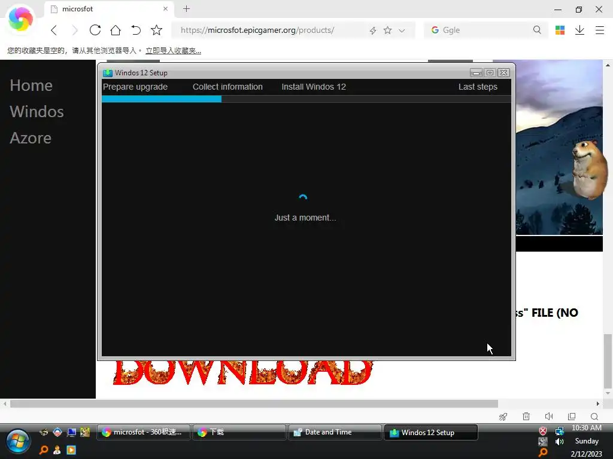613x459 pixels.
Task: Click the undo/restore closed tab icon
Action: coord(136,30)
